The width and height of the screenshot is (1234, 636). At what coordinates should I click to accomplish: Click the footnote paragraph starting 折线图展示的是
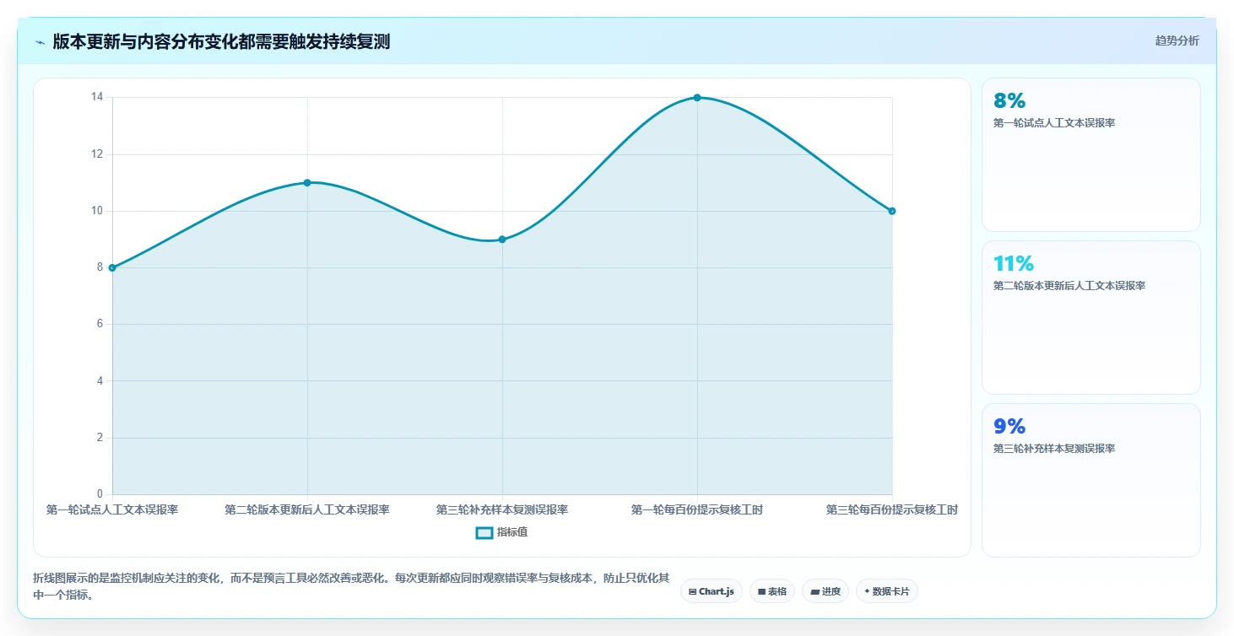point(351,586)
